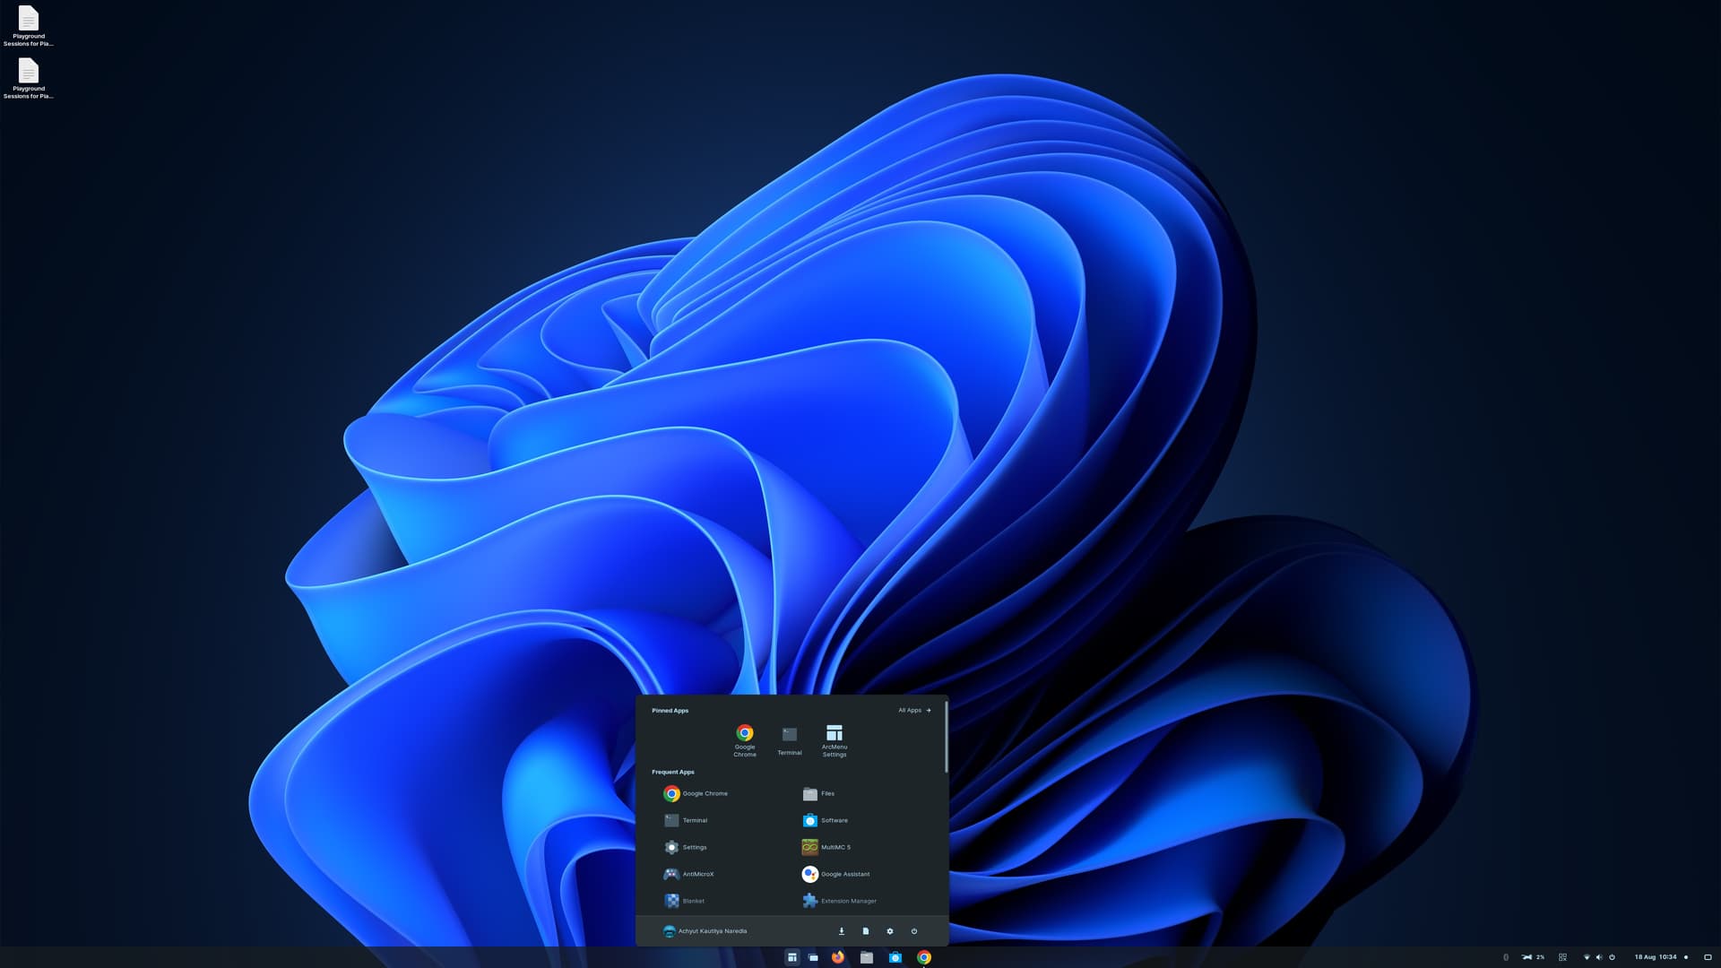Screen dimensions: 1721x968
Task: Open Chrome from taskbar
Action: point(924,957)
